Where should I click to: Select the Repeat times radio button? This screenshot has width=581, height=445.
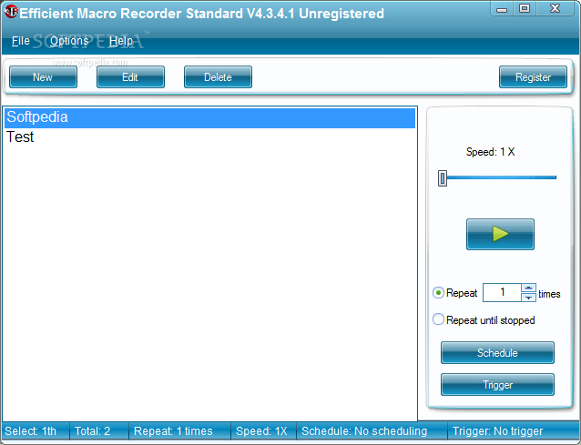click(x=438, y=293)
